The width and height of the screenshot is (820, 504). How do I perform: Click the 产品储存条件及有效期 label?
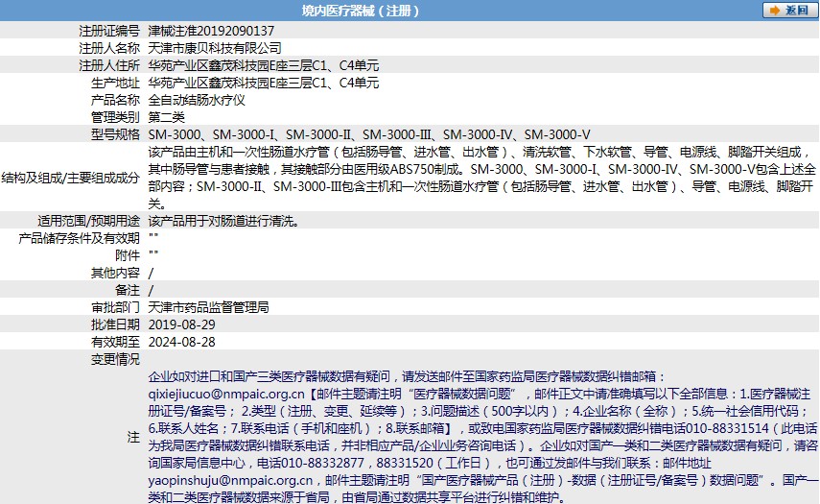[80, 238]
